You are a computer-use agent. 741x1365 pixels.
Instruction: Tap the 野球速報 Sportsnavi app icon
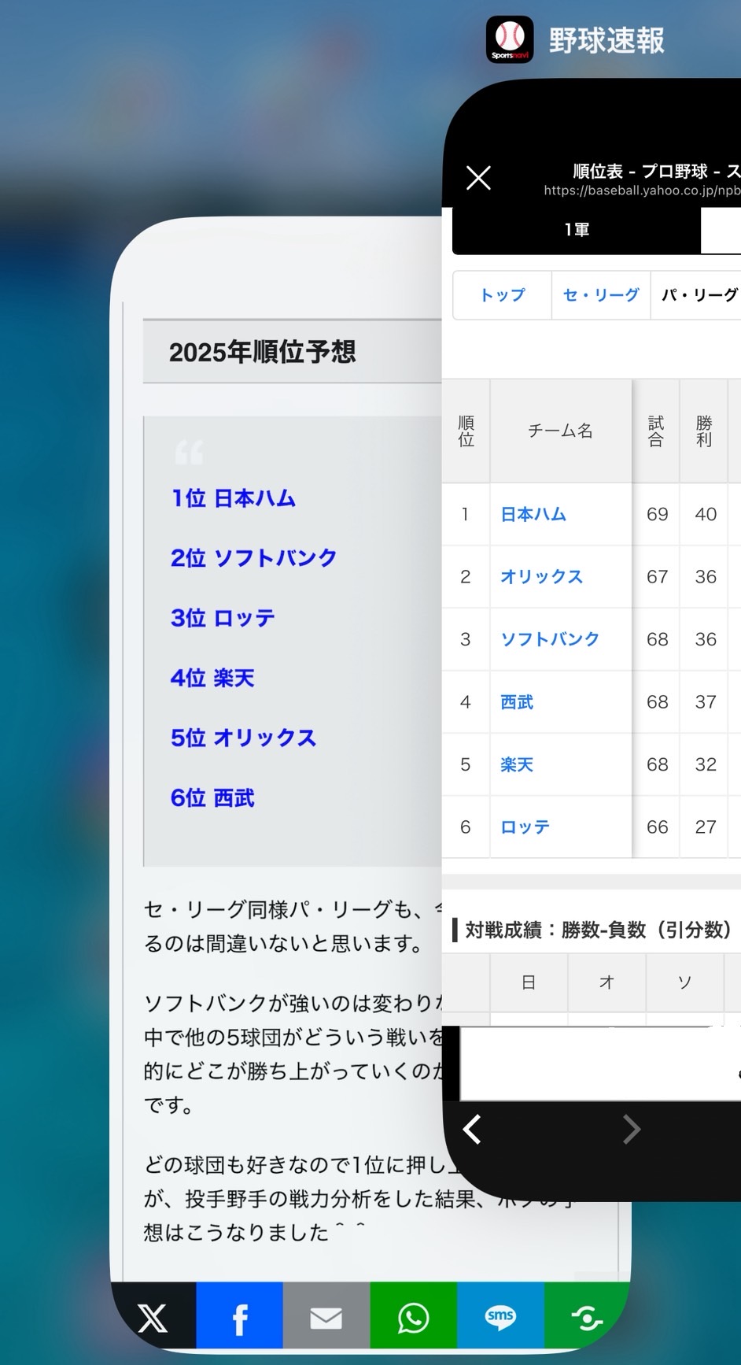tap(510, 39)
